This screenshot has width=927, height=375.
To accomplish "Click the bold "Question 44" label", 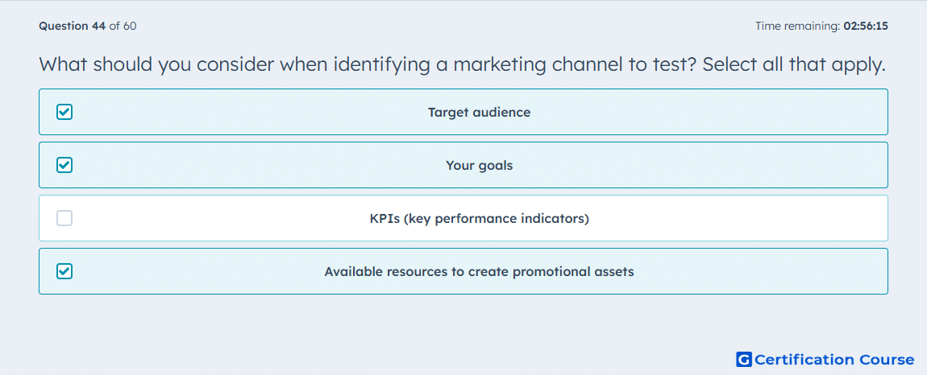I will tap(72, 26).
